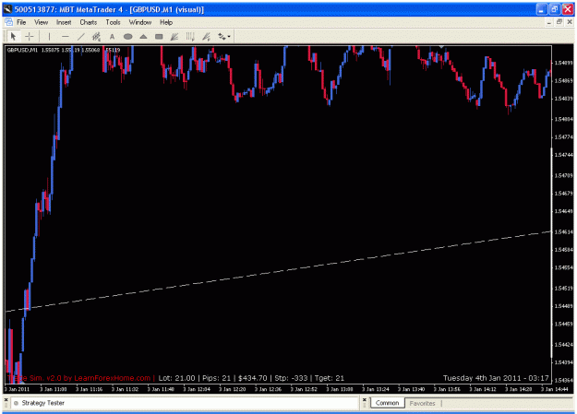Click the '3 Jan 11:00' time axis label
The height and width of the screenshot is (414, 577).
click(54, 389)
